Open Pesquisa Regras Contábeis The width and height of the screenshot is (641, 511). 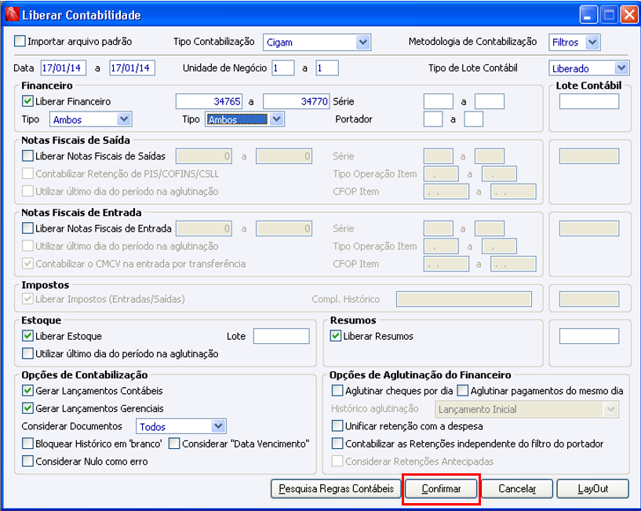336,488
